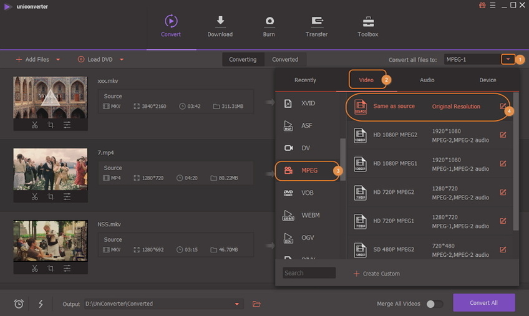
Task: Select the Audio format tab
Action: click(x=427, y=80)
